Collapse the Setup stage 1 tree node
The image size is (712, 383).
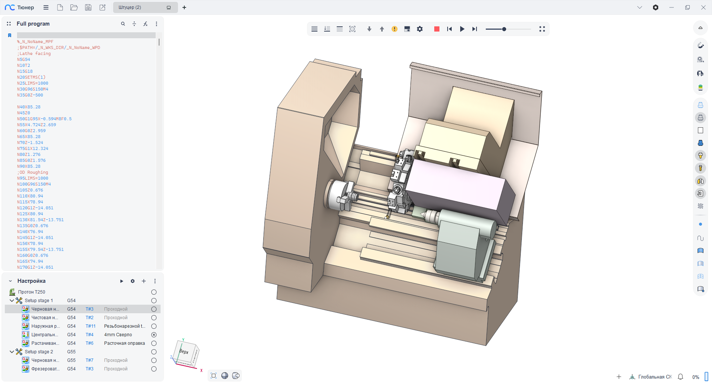(11, 301)
